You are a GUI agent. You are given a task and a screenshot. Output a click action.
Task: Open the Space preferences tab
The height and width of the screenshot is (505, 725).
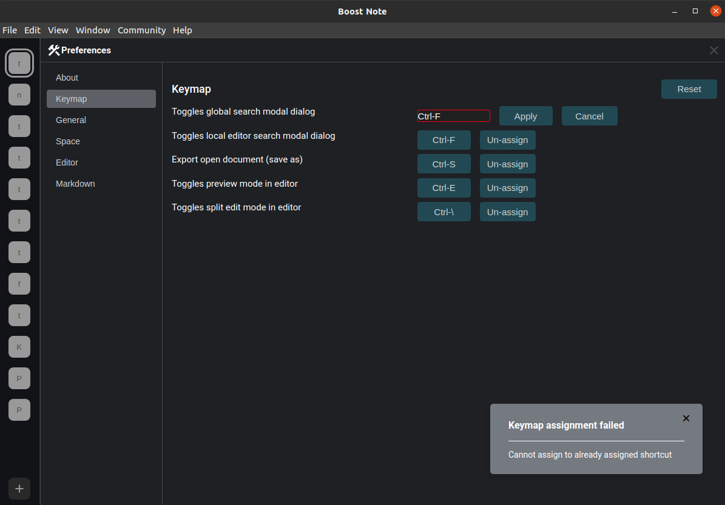tap(101, 141)
